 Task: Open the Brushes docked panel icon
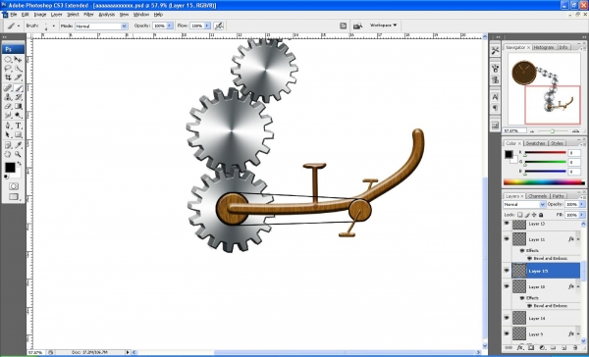click(x=495, y=69)
